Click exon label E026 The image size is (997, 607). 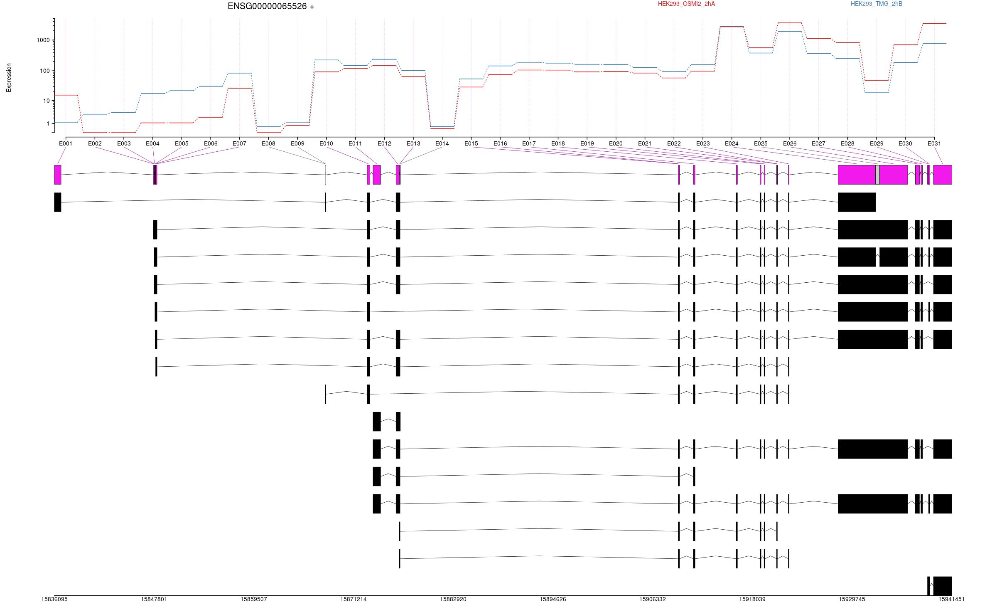coord(790,143)
